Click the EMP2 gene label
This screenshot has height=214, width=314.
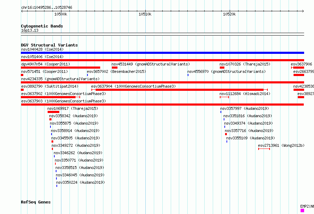[307, 206]
